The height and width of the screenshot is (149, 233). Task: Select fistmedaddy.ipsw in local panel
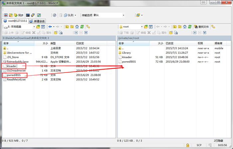(x=16, y=62)
